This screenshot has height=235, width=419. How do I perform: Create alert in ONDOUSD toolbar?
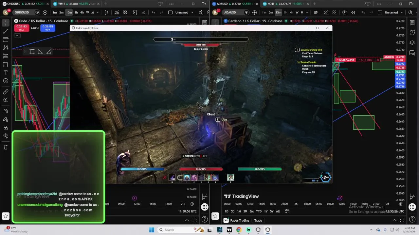135,12
